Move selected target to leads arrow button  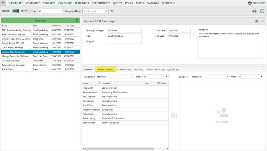tap(174, 115)
